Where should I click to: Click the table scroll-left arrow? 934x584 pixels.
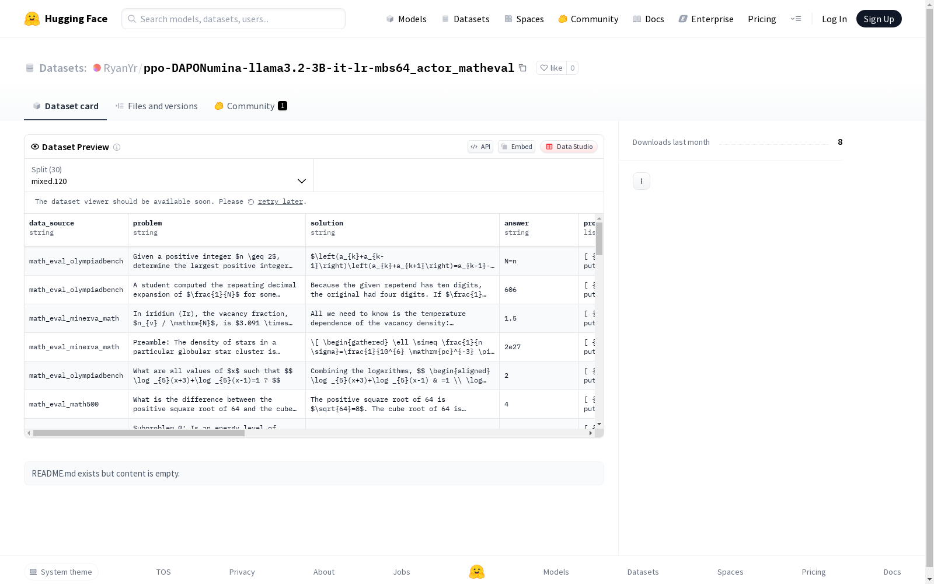(x=29, y=433)
